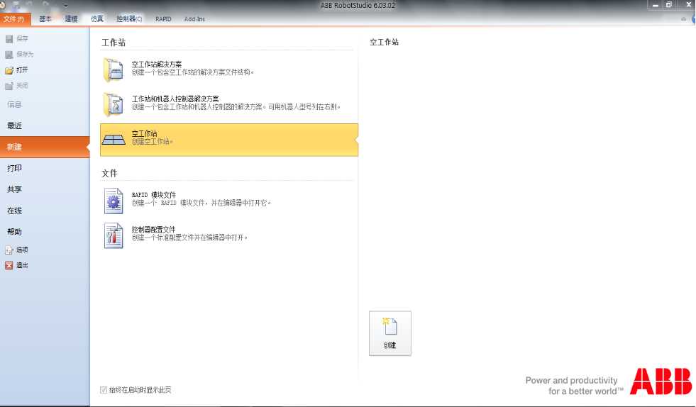This screenshot has width=696, height=407.
Task: Click the RAPID 模块文件 gear icon
Action: 114,201
